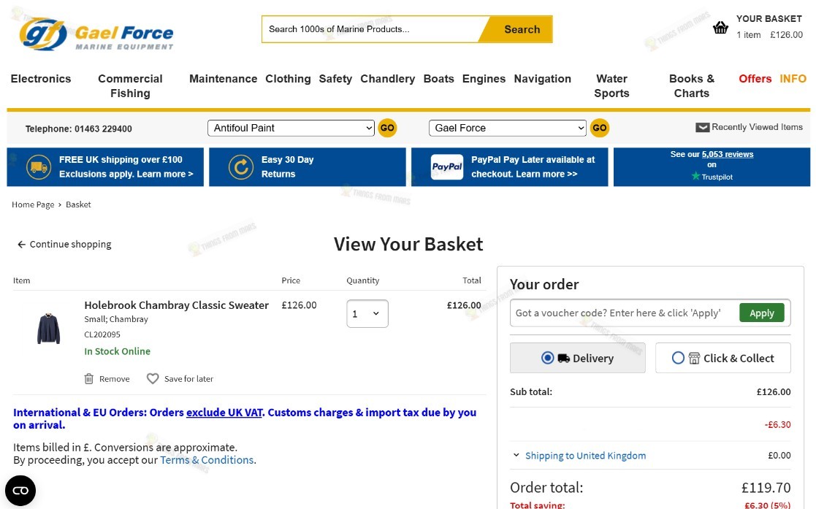Click the green Apply voucher button

[762, 313]
